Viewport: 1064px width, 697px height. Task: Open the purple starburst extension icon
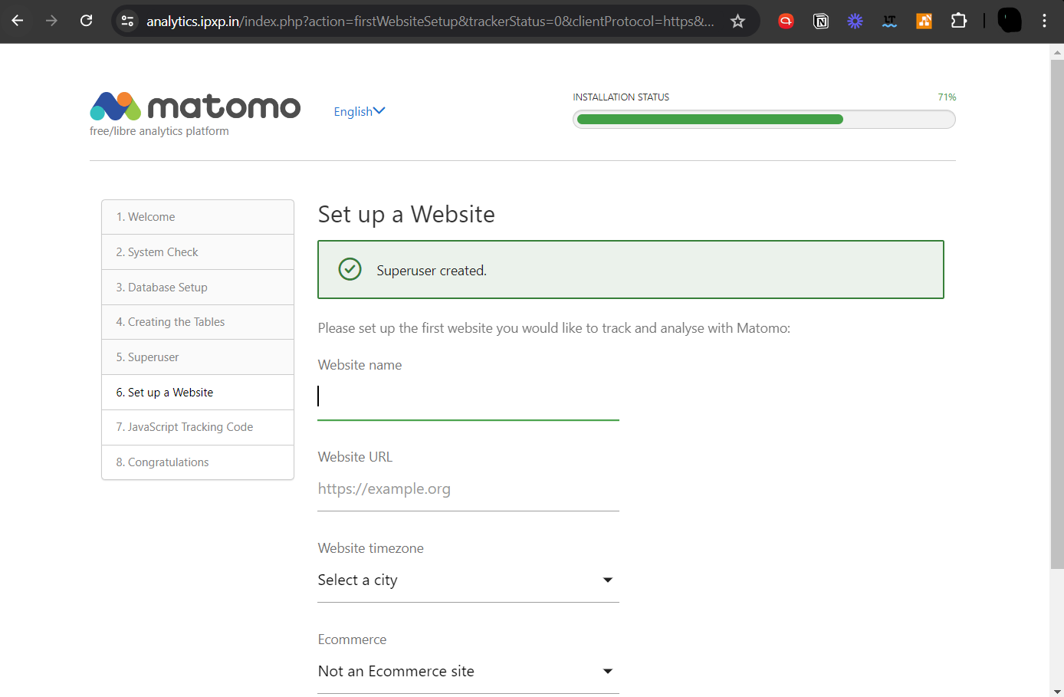point(855,21)
